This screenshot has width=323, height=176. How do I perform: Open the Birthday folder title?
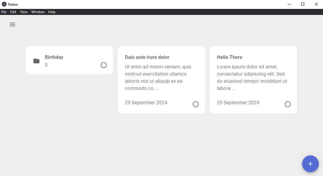point(54,57)
